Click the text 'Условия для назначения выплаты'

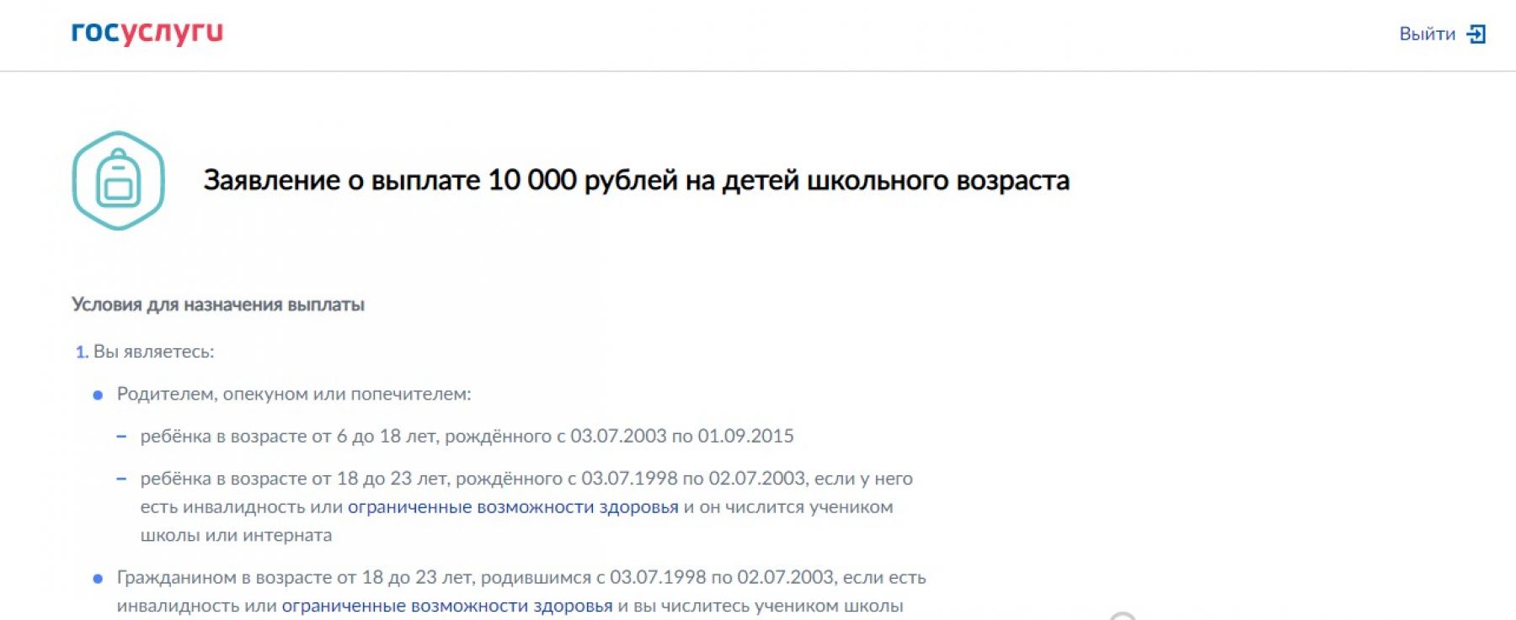(x=218, y=305)
